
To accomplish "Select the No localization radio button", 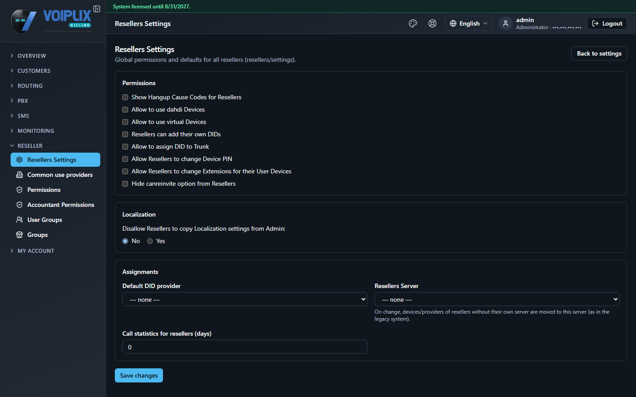I will [x=125, y=241].
